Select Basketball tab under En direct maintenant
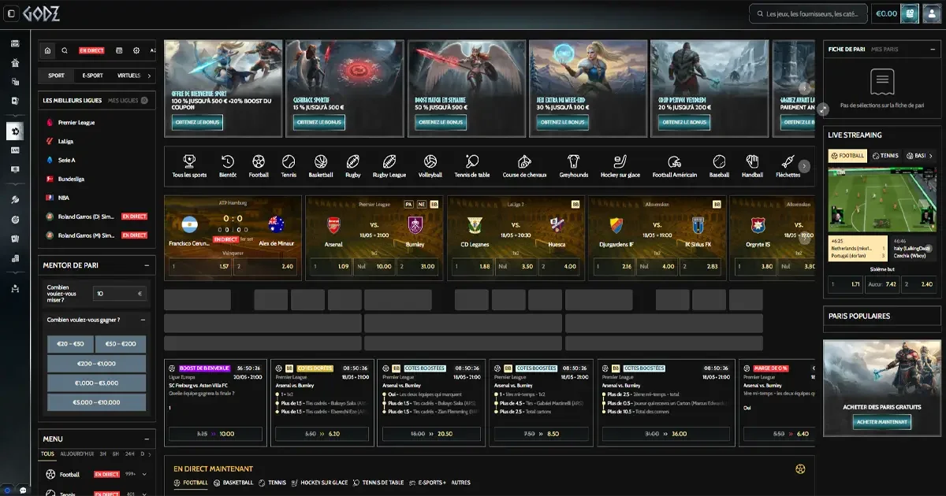 point(233,483)
